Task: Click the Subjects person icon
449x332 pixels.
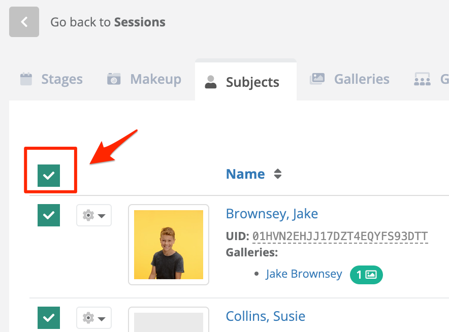Action: click(x=211, y=82)
